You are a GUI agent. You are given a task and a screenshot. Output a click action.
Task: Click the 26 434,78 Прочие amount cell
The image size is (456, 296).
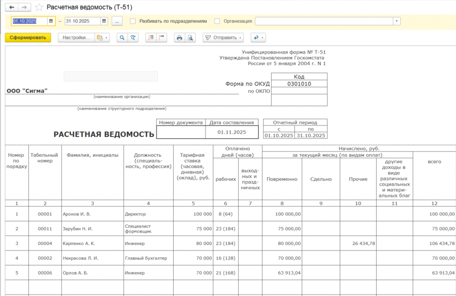click(358, 243)
